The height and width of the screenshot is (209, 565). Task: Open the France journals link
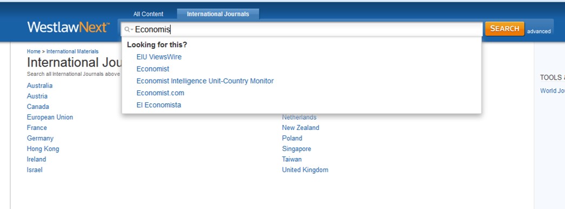pos(37,128)
